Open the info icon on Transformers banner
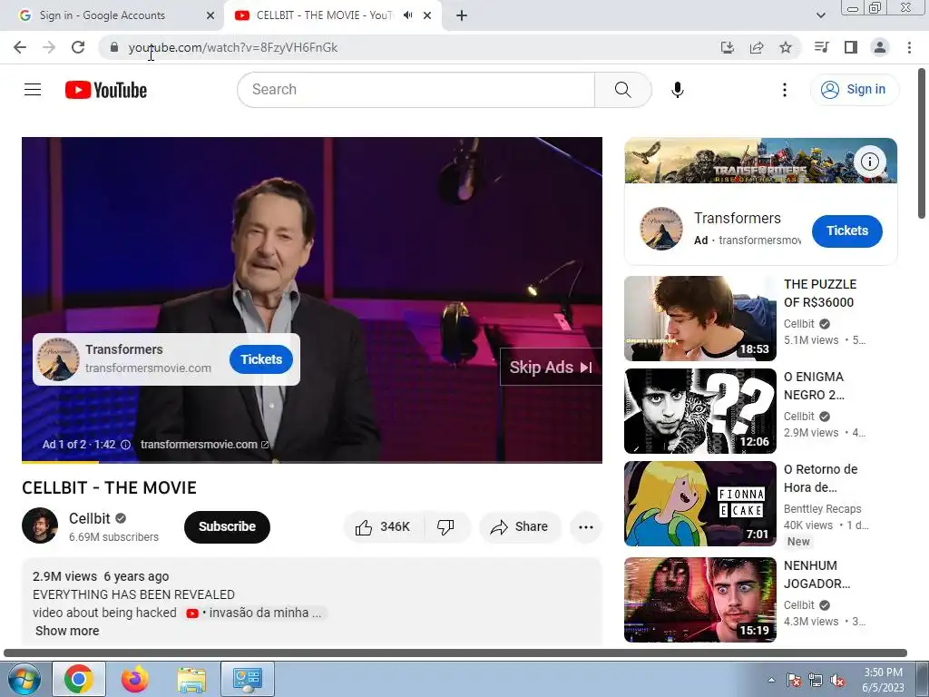 pos(870,162)
